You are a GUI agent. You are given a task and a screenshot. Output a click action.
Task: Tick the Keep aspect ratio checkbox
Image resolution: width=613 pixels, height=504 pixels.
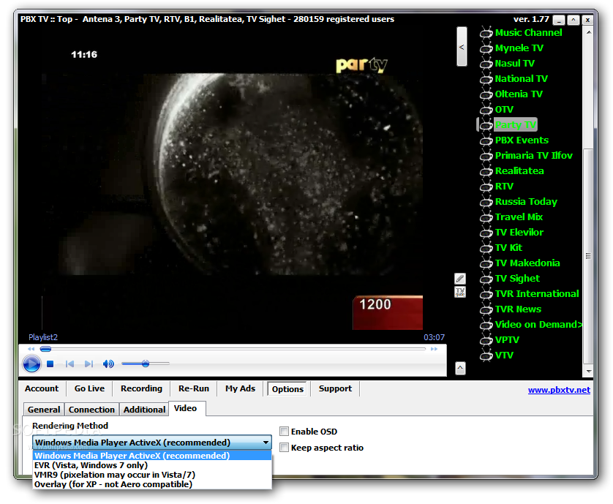click(285, 447)
